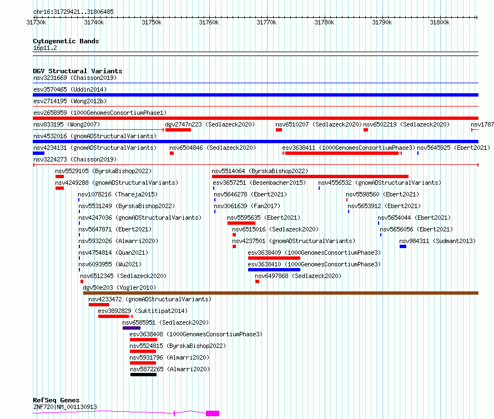Select nsv4233472 red feature bar
494x419 pixels.
(x=99, y=305)
